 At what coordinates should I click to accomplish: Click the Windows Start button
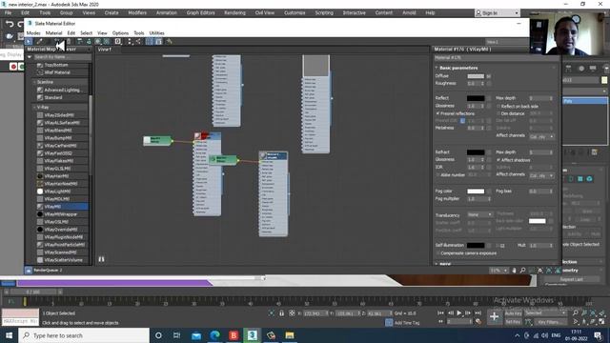[x=9, y=335]
